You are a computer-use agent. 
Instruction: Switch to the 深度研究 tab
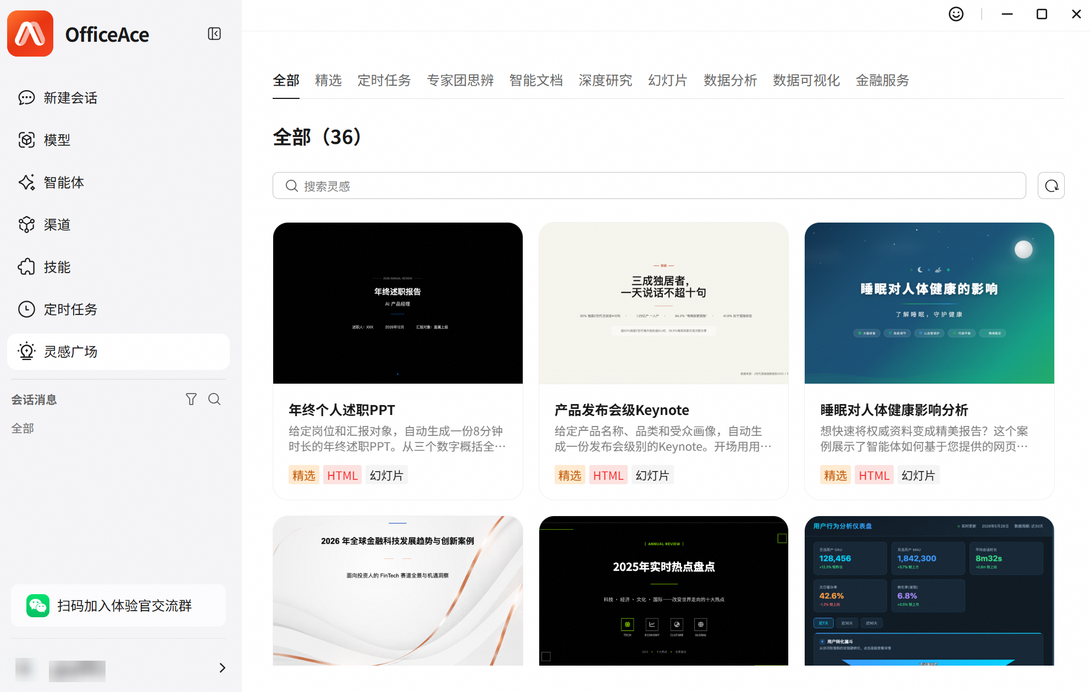point(605,81)
